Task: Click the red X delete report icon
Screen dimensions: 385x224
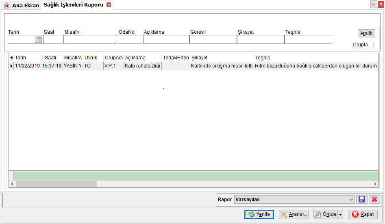Action: coord(374,199)
